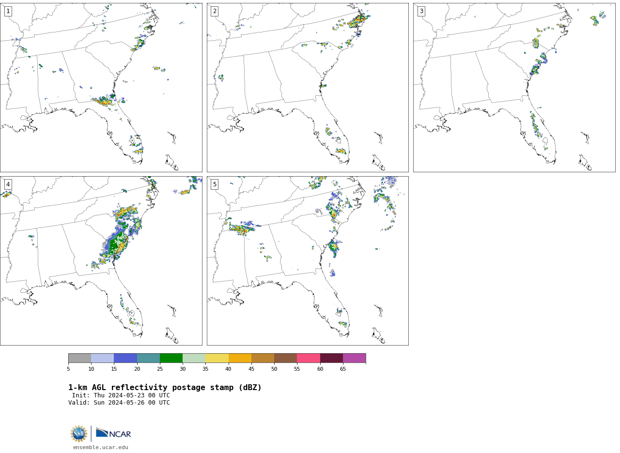Click the blue 15-20 dBZ swatch
Screen dimensions: 620x453
click(125, 358)
